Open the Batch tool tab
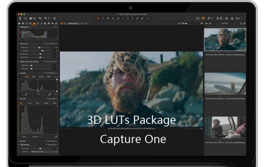 [x=56, y=24]
